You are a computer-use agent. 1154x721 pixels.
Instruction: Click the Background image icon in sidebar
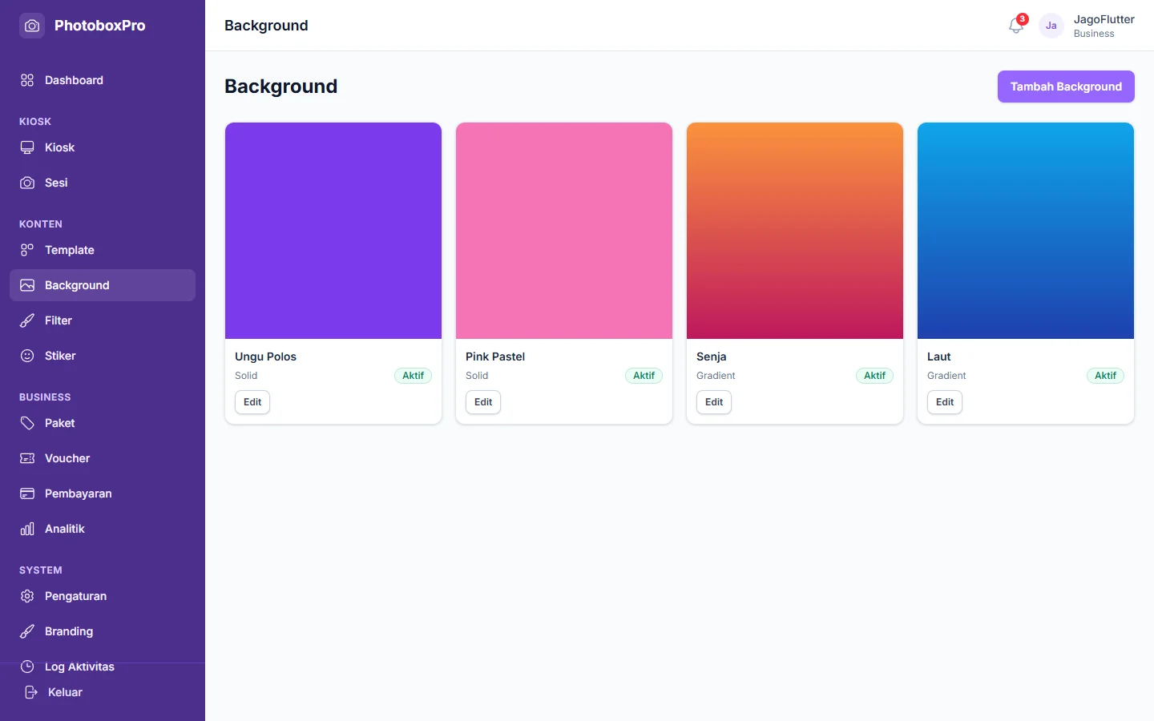pyautogui.click(x=27, y=285)
